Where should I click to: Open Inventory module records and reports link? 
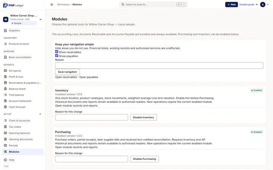pos(76,106)
